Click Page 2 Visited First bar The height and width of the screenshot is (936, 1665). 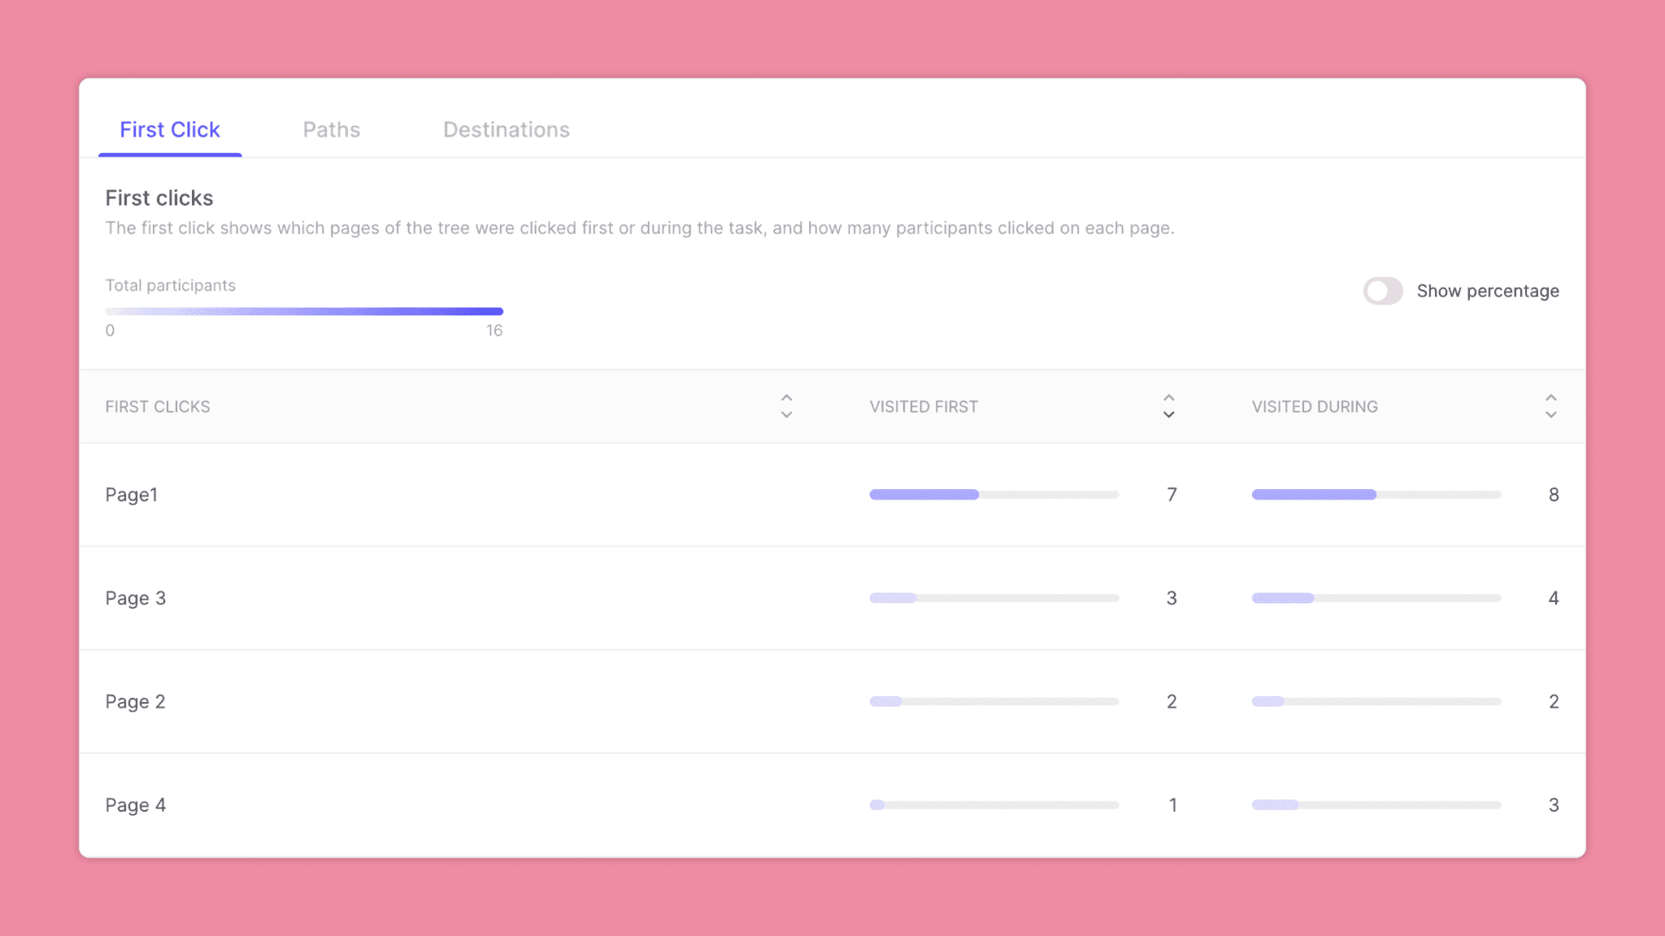click(993, 701)
